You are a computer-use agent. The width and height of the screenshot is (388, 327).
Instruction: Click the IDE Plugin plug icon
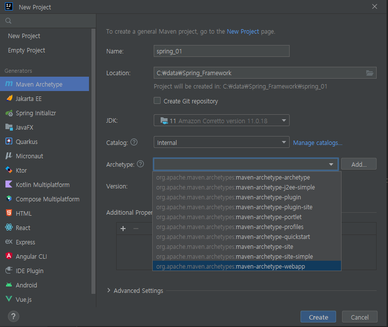coord(9,270)
